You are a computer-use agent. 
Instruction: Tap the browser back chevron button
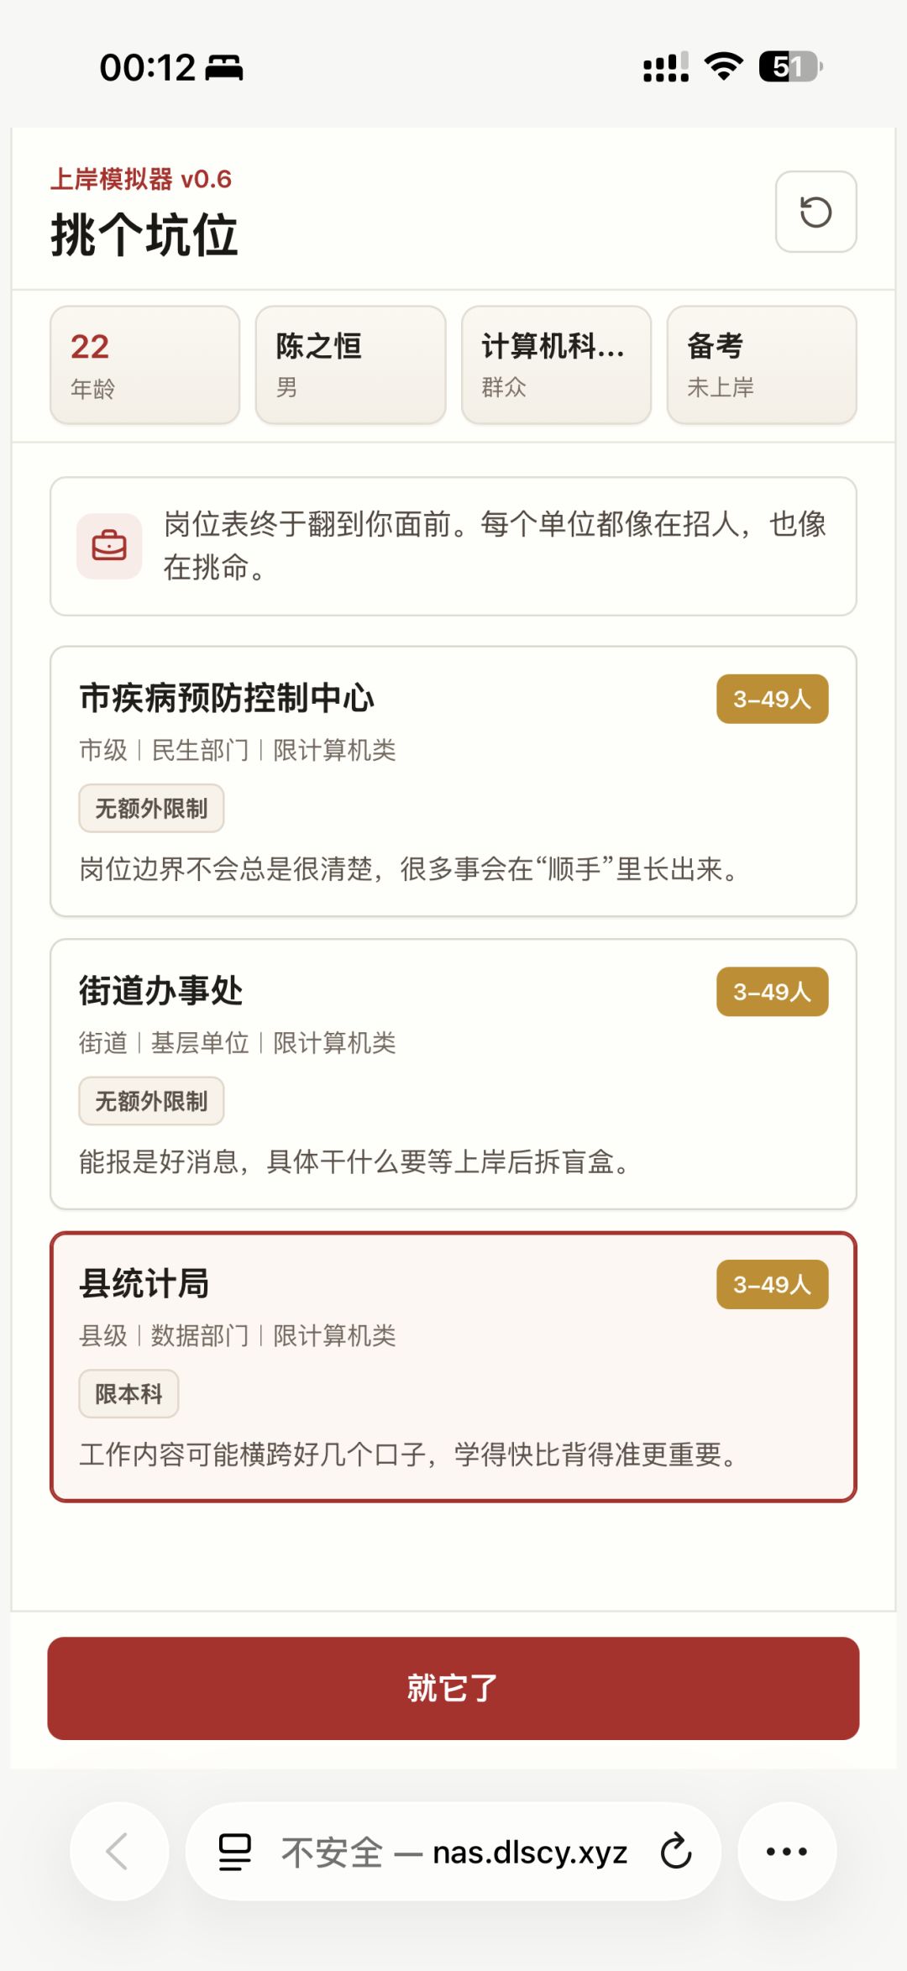118,1852
